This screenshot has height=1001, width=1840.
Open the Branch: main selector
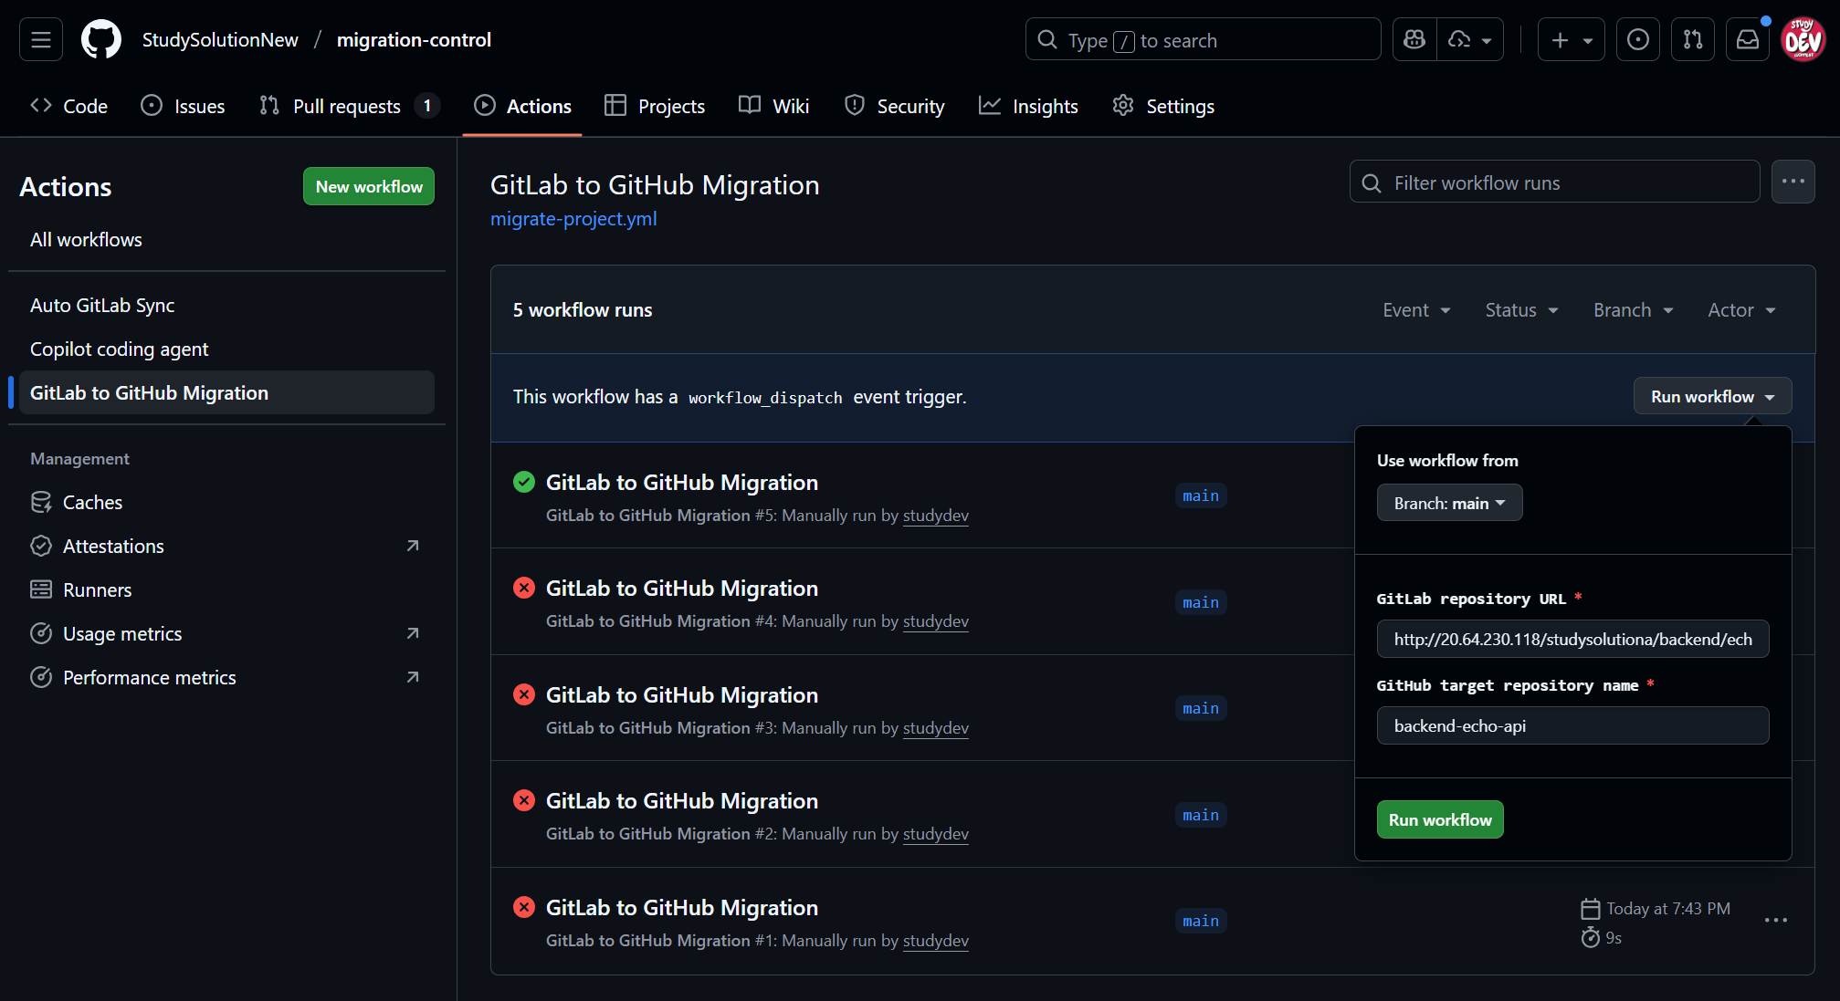pyautogui.click(x=1449, y=504)
